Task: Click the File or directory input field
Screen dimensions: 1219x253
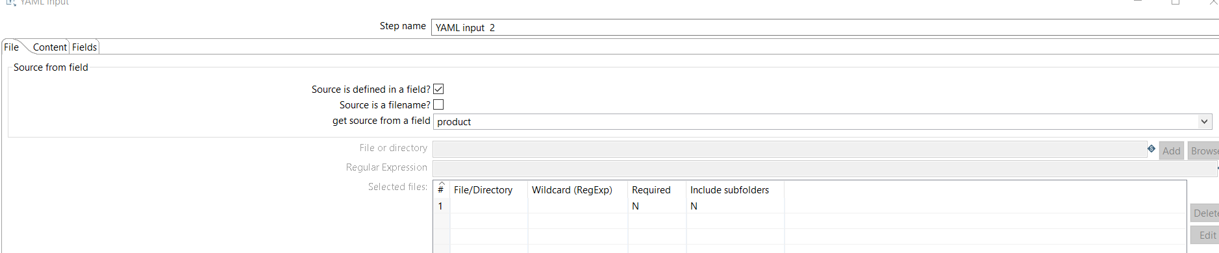Action: pos(790,149)
